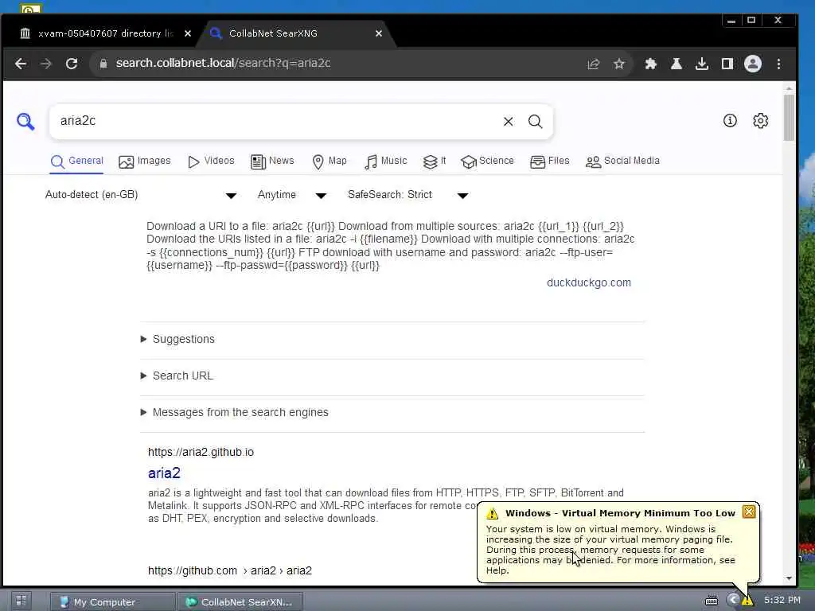Open the profile avatar menu

tap(753, 64)
